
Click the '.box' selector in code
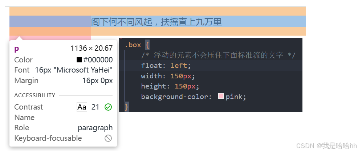pos(133,45)
